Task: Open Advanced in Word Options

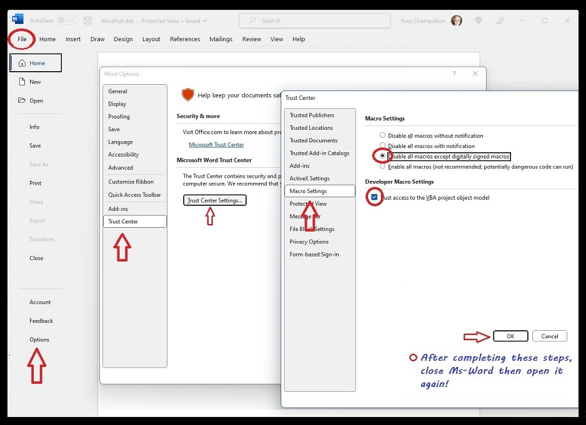Action: pyautogui.click(x=135, y=168)
